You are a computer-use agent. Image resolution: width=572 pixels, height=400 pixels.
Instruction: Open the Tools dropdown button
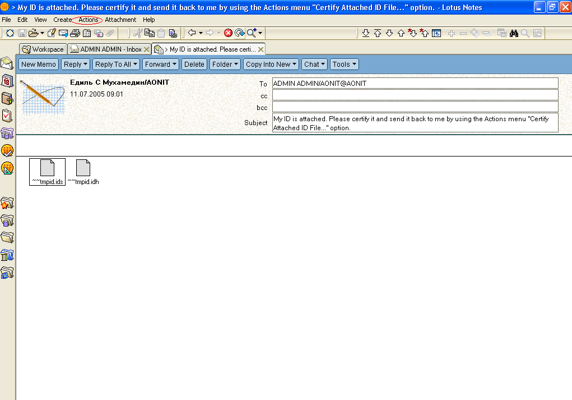point(345,65)
